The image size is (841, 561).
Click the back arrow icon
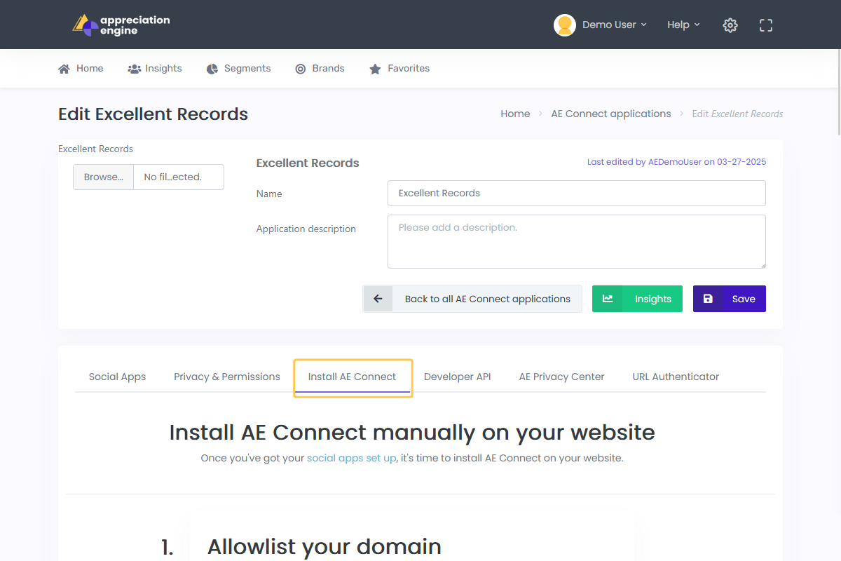click(378, 299)
